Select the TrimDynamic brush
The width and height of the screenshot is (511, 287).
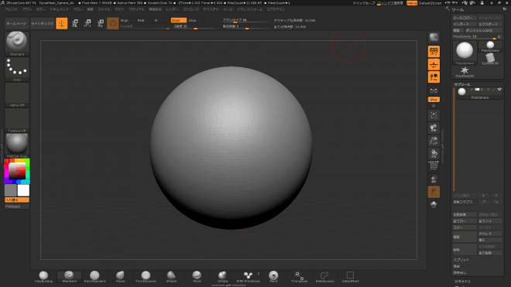pos(146,277)
